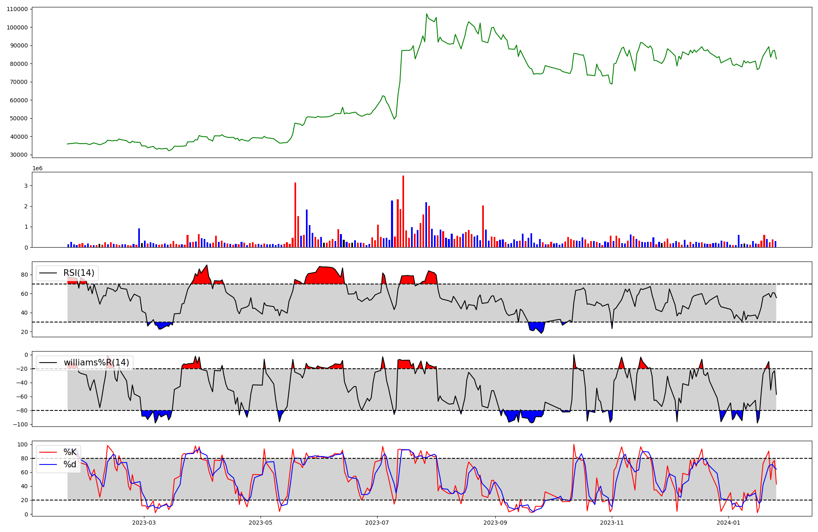
Task: Click the %d legend entry
Action: coord(70,465)
